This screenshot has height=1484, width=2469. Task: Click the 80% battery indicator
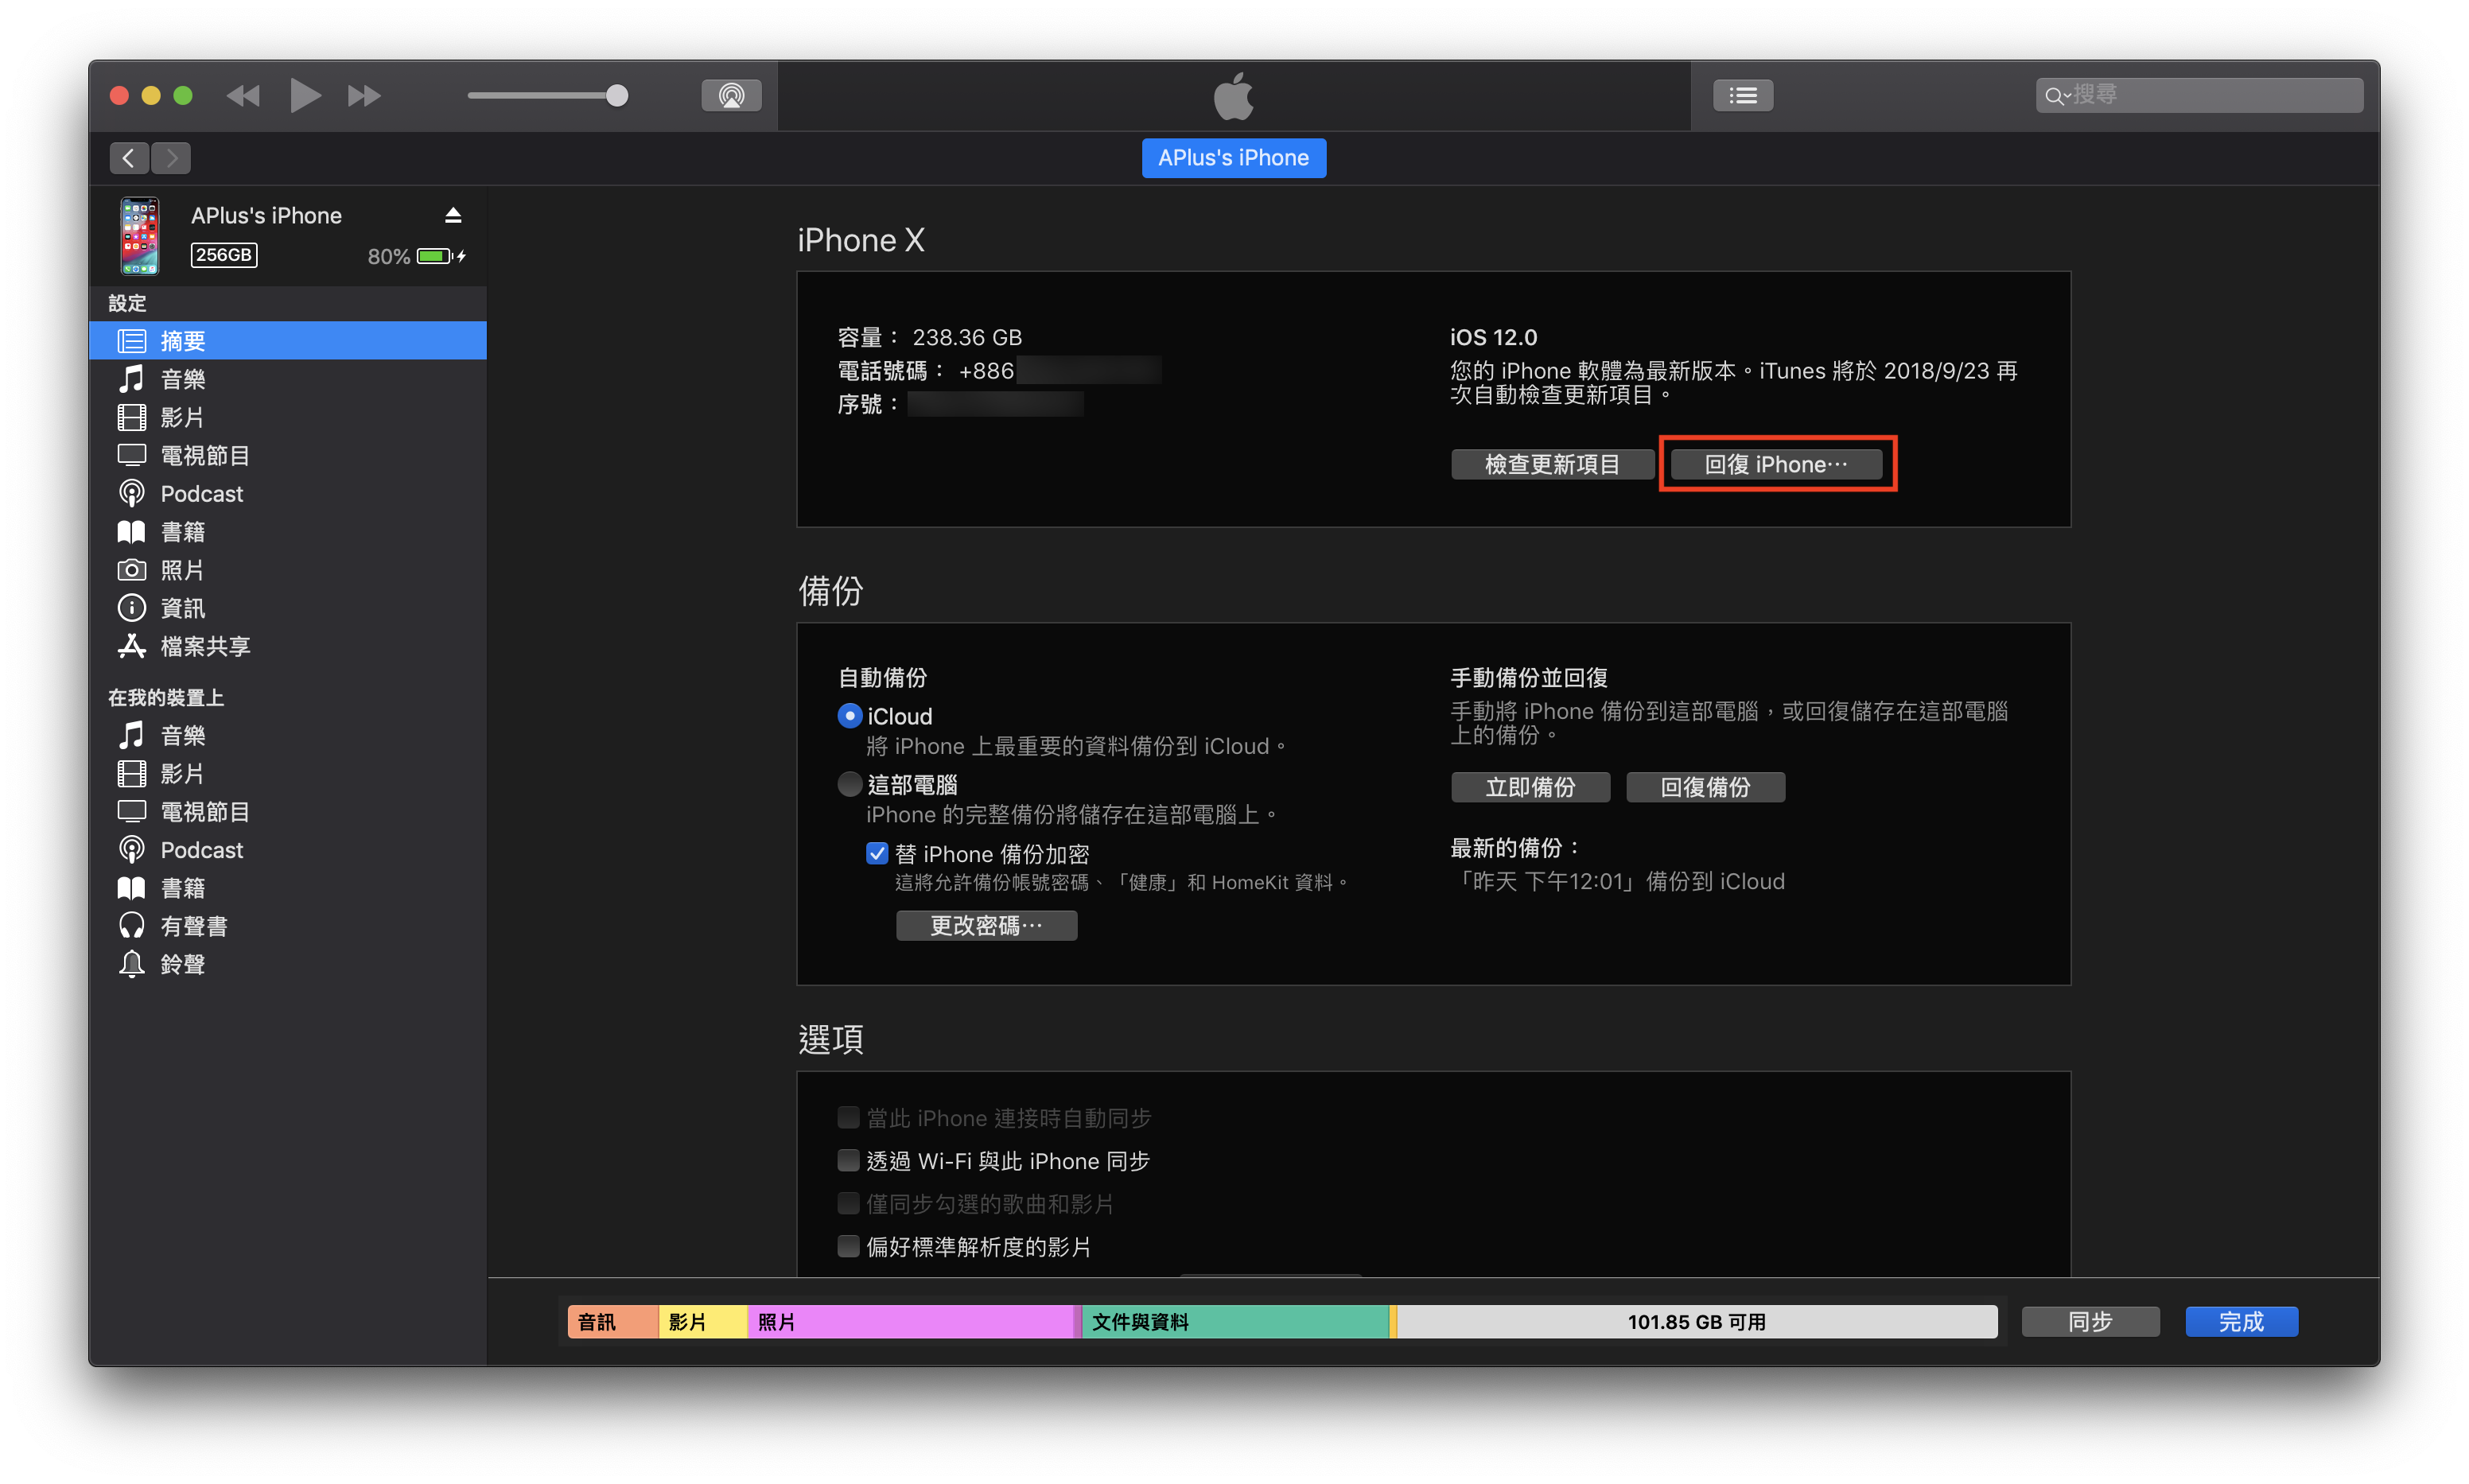click(416, 256)
